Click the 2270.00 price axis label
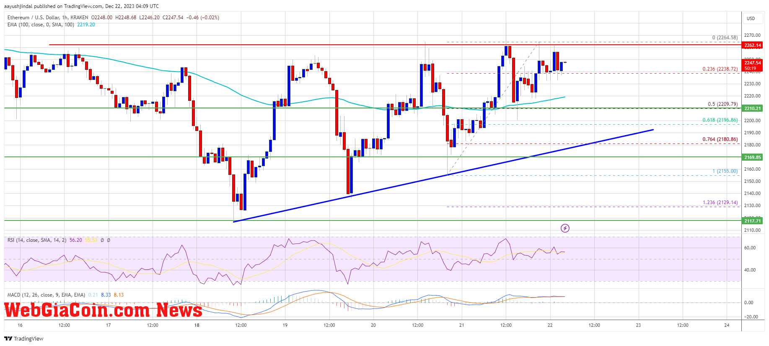This screenshot has height=346, width=769. [752, 36]
